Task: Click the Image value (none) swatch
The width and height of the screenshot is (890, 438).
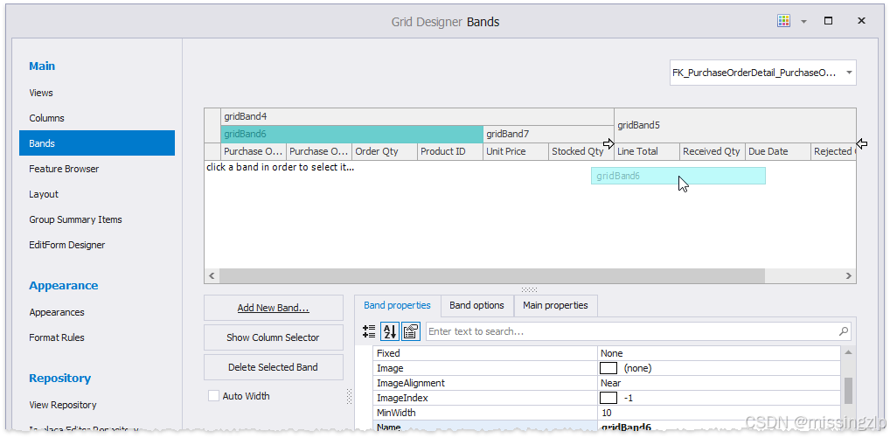Action: tap(608, 368)
